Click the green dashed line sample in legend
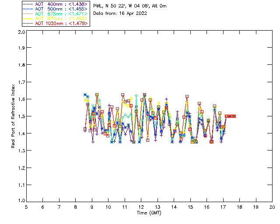Viewport: 280px width, 224px height. click(28, 14)
